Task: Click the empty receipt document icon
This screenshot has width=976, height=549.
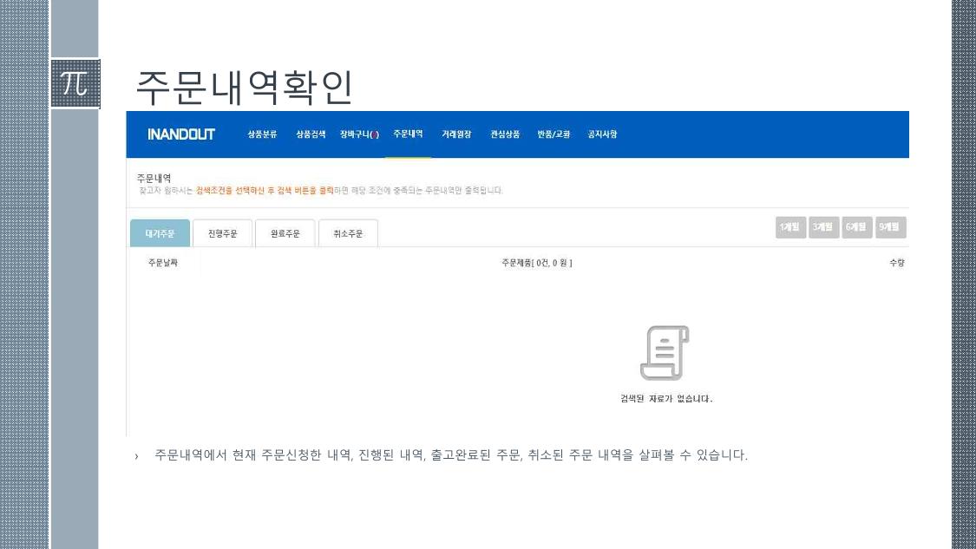Action: click(x=665, y=353)
